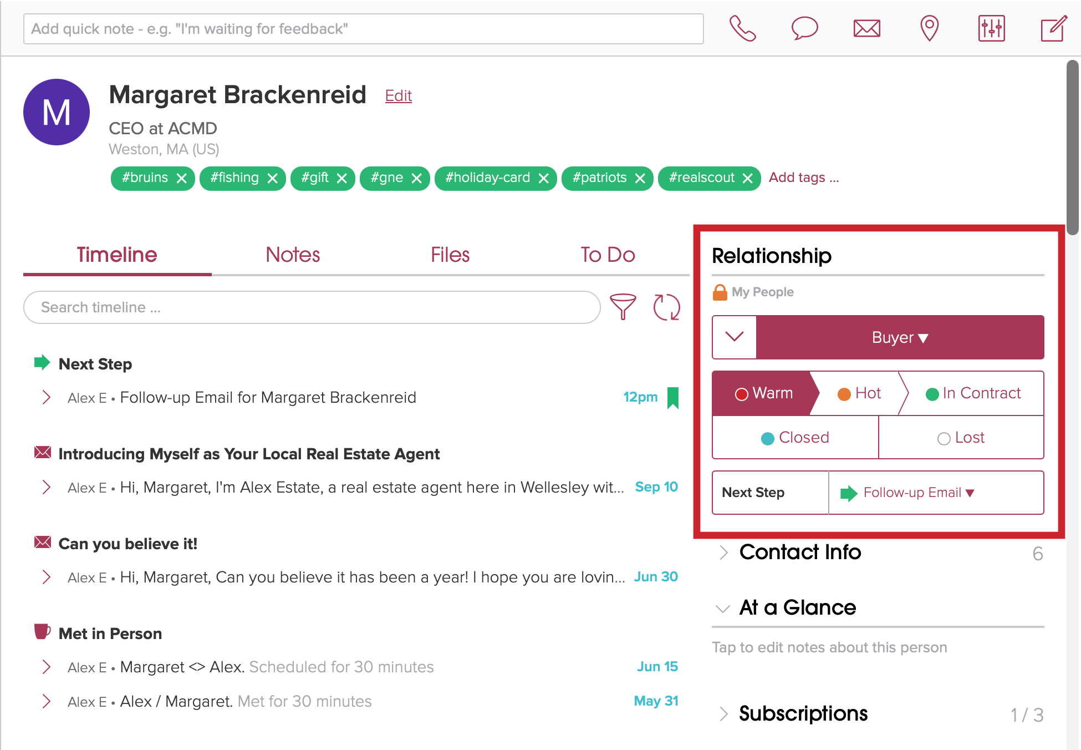The image size is (1081, 750).
Task: Refresh the timeline with circular arrows icon
Action: (x=666, y=307)
